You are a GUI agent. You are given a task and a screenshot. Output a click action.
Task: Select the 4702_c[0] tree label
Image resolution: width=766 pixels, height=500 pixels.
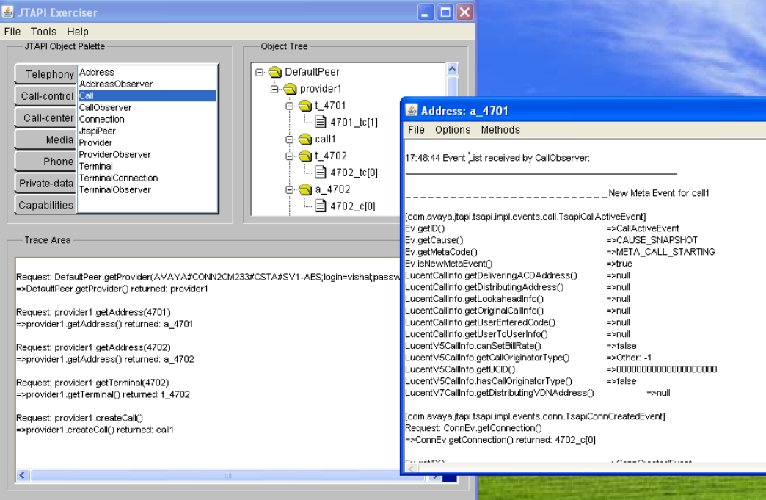353,206
